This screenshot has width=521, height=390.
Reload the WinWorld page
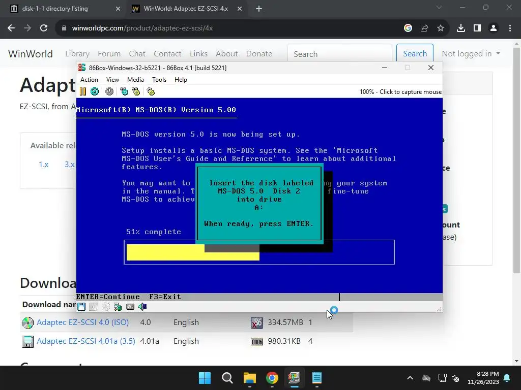pyautogui.click(x=44, y=28)
